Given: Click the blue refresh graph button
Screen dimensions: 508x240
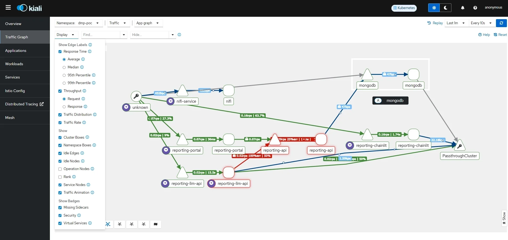Looking at the screenshot, I should pyautogui.click(x=501, y=23).
